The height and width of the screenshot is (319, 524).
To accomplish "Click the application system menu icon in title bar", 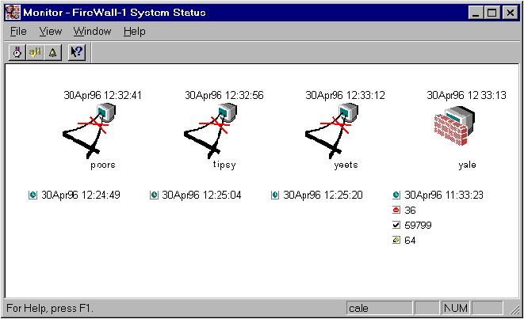I will tap(13, 12).
